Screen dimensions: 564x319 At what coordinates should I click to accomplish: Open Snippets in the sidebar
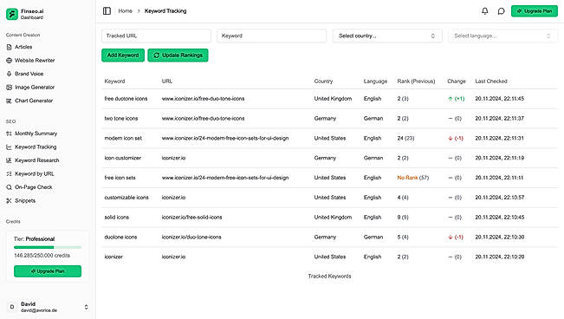click(x=25, y=200)
